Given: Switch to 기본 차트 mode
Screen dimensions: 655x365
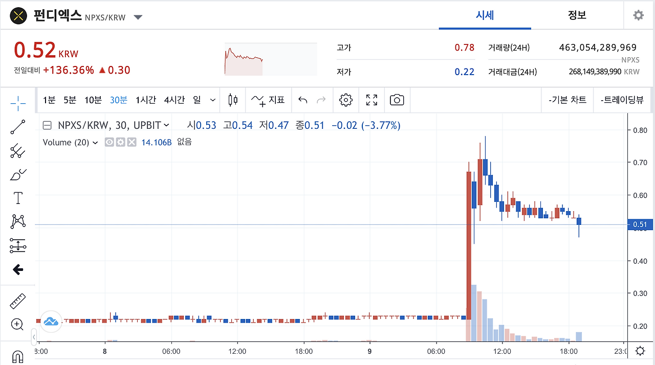Looking at the screenshot, I should point(567,100).
